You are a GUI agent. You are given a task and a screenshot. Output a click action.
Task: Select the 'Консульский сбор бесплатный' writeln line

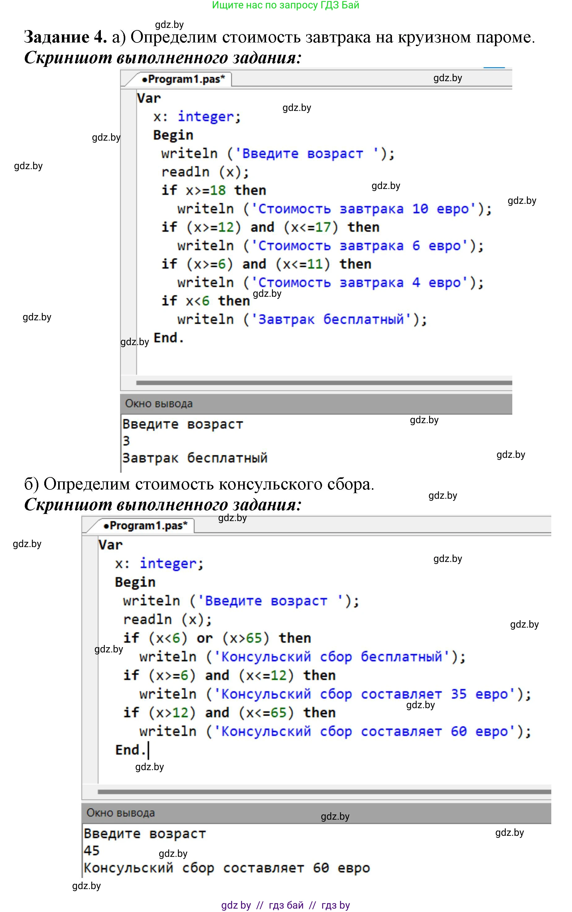click(302, 657)
